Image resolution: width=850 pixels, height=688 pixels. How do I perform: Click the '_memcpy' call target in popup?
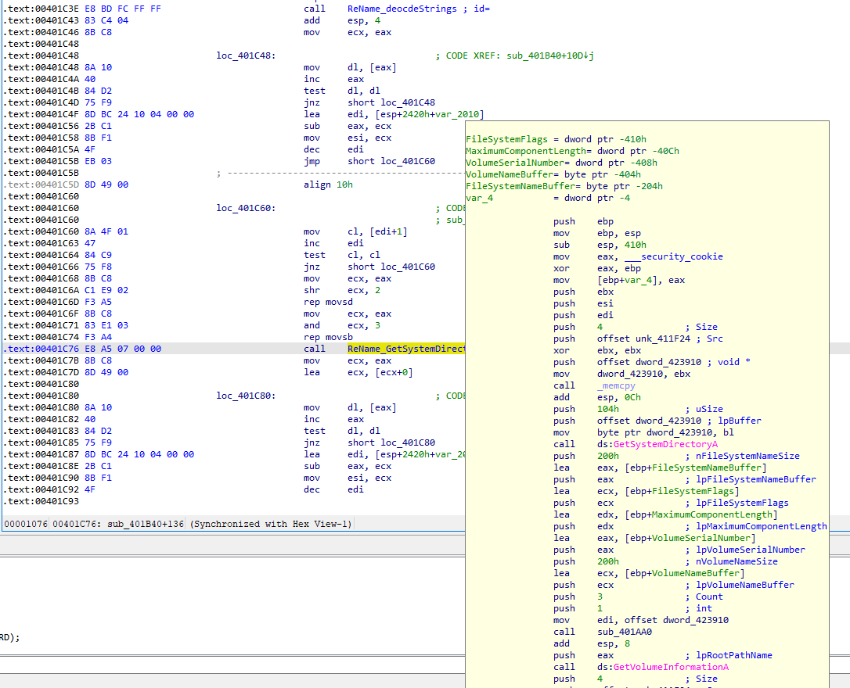tap(616, 385)
